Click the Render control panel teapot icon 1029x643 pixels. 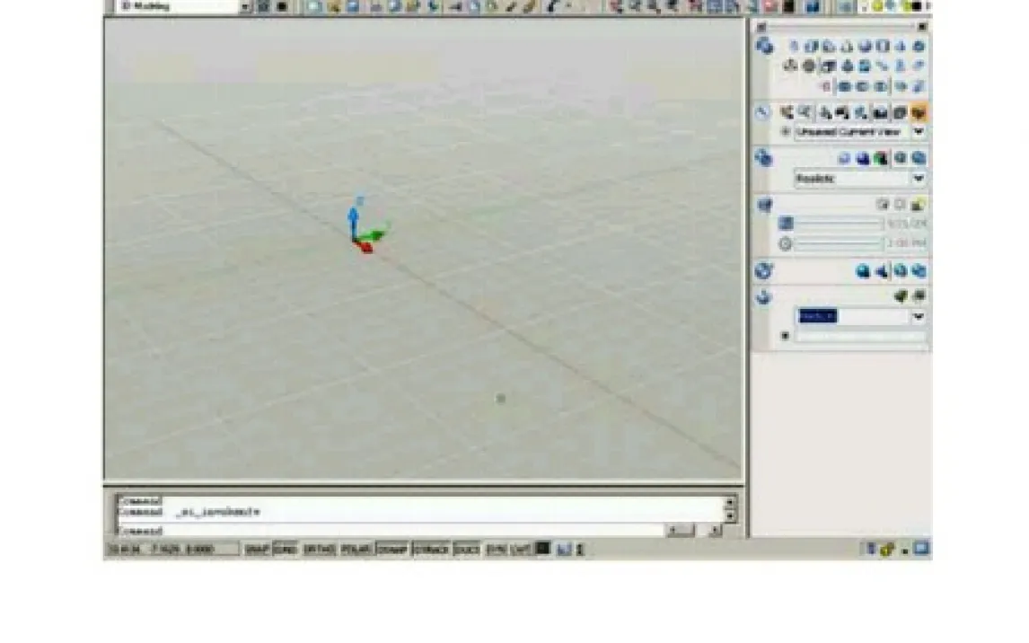(x=764, y=298)
